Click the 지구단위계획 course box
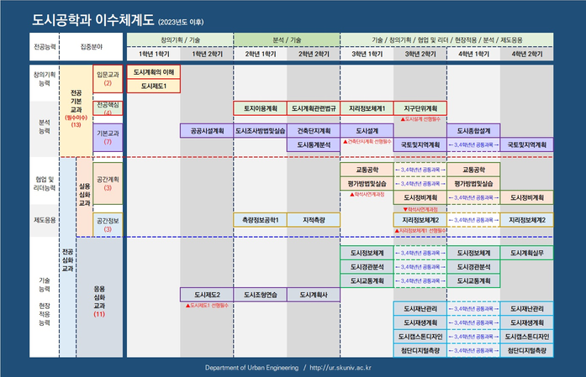The height and width of the screenshot is (377, 586). coord(420,108)
